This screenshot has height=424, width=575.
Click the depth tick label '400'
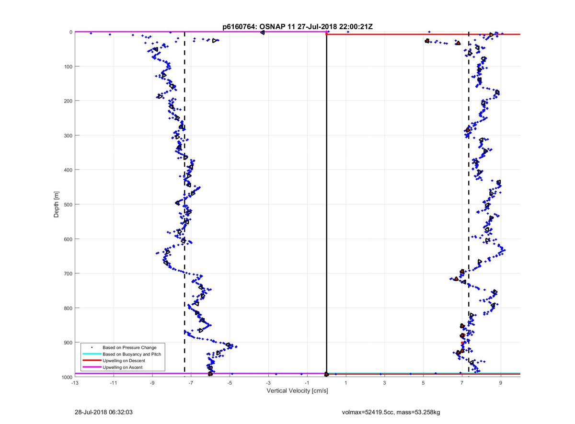(x=68, y=170)
